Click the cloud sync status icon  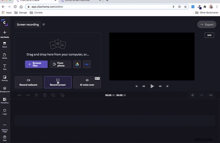pos(44,25)
